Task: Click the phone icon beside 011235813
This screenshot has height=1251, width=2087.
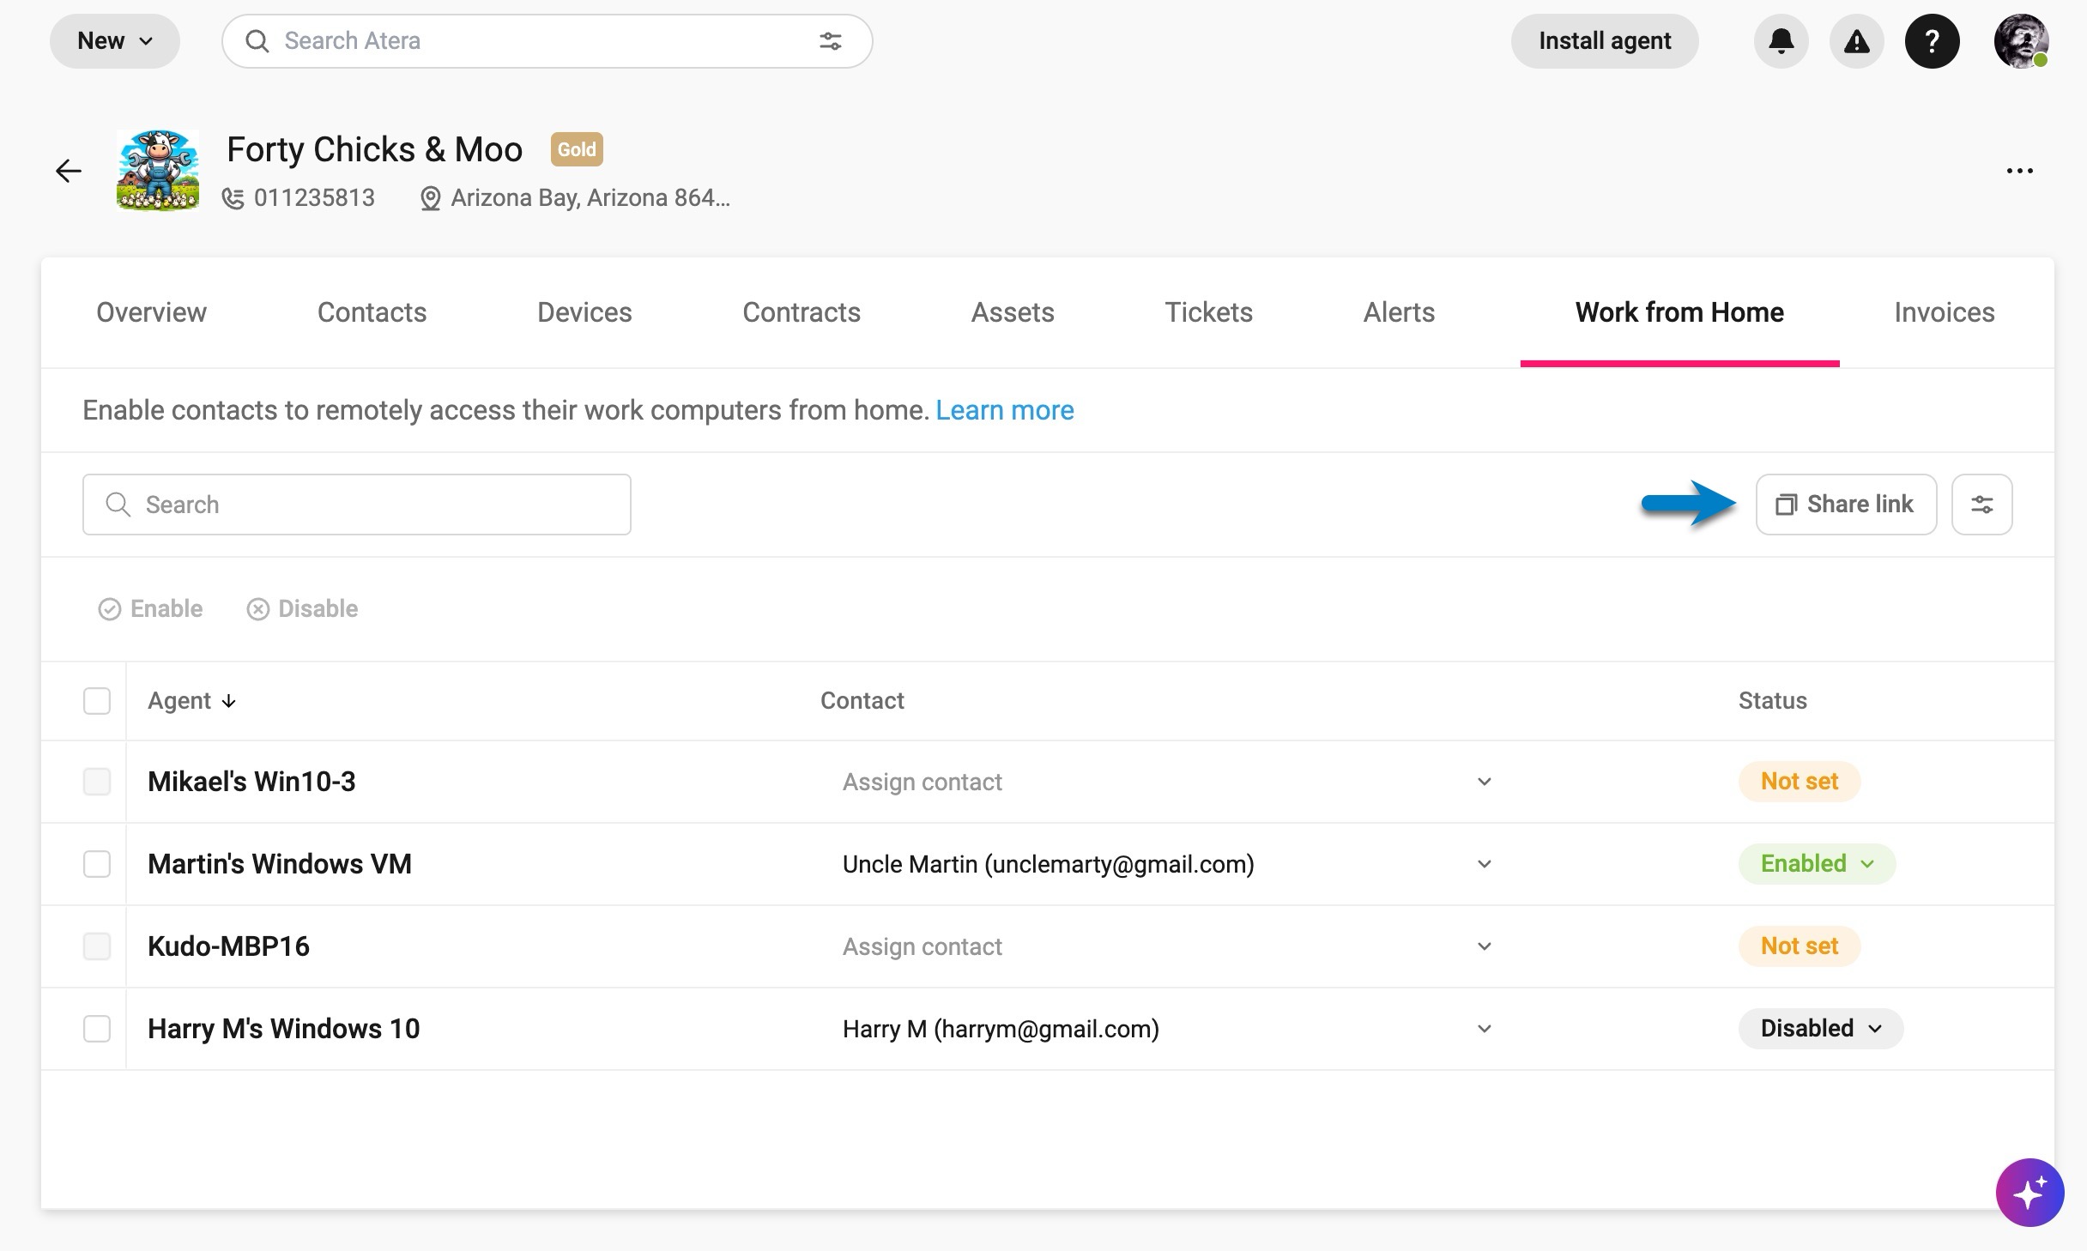Action: pyautogui.click(x=233, y=198)
